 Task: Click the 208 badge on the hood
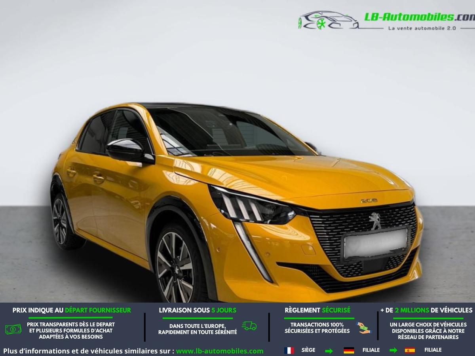[x=369, y=201]
